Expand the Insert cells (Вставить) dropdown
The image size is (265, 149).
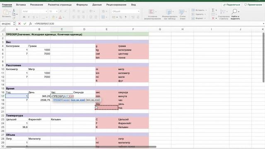coord(206,10)
